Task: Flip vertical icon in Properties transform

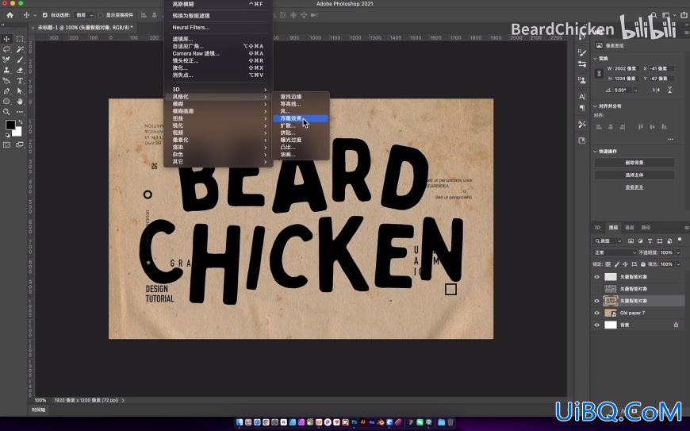Action: click(669, 90)
